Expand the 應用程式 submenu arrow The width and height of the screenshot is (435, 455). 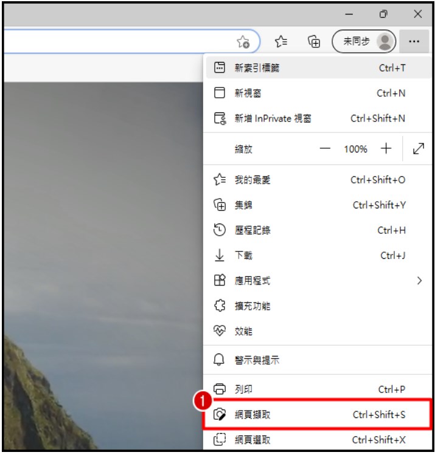click(419, 281)
